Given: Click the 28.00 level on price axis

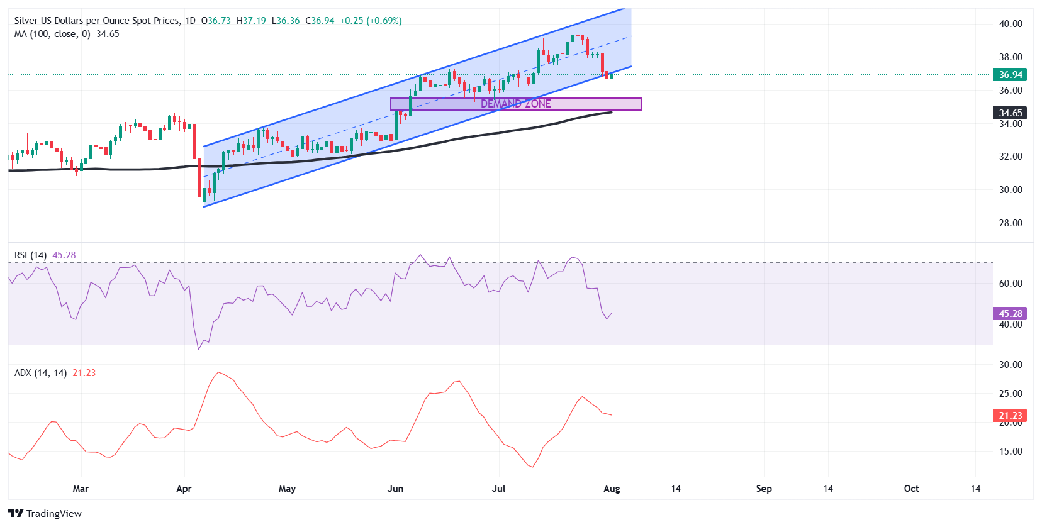Looking at the screenshot, I should click(x=1011, y=223).
